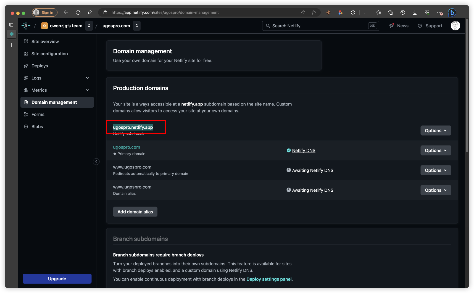Open the user profile avatar
474x293 pixels.
(x=455, y=26)
